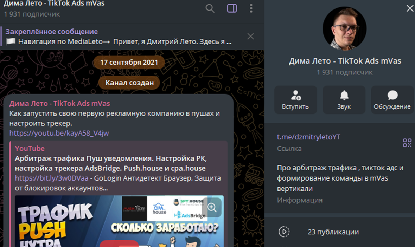The height and width of the screenshot is (247, 415).
Task: Dismiss the pinned message bar
Action: [x=250, y=36]
